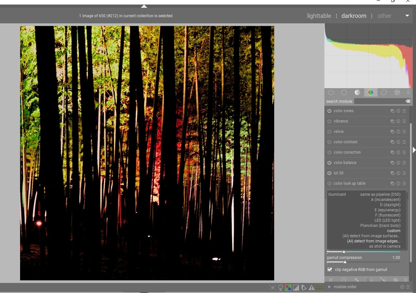Image resolution: width=416 pixels, height=293 pixels.
Task: Select Planckian (black body) illuminant
Action: tap(380, 226)
